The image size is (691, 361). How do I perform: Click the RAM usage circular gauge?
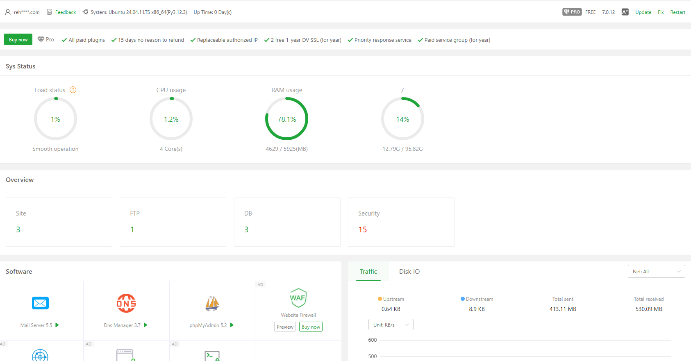(286, 119)
